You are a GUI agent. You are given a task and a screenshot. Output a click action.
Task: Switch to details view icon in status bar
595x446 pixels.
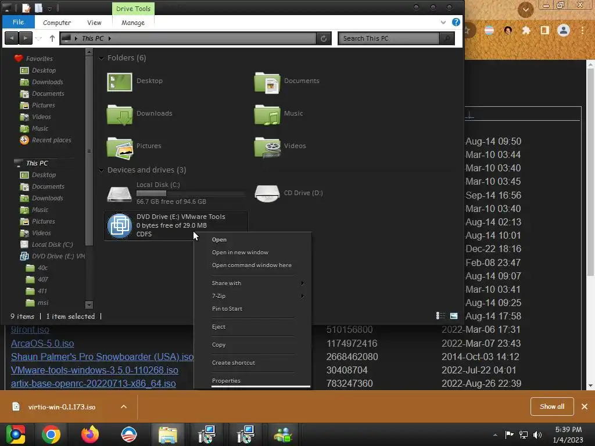[x=440, y=315]
